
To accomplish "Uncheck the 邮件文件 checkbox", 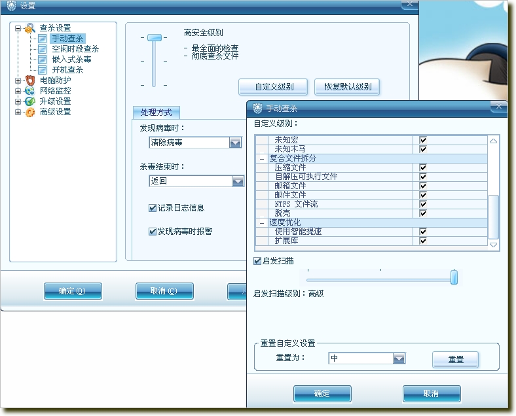I will click(423, 195).
